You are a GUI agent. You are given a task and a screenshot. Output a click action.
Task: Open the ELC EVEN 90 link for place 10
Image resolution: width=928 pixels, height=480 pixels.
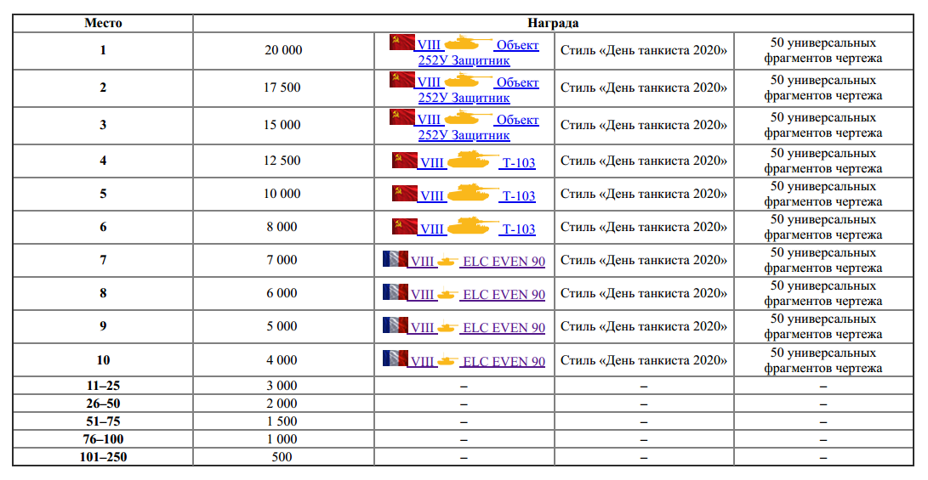(504, 361)
